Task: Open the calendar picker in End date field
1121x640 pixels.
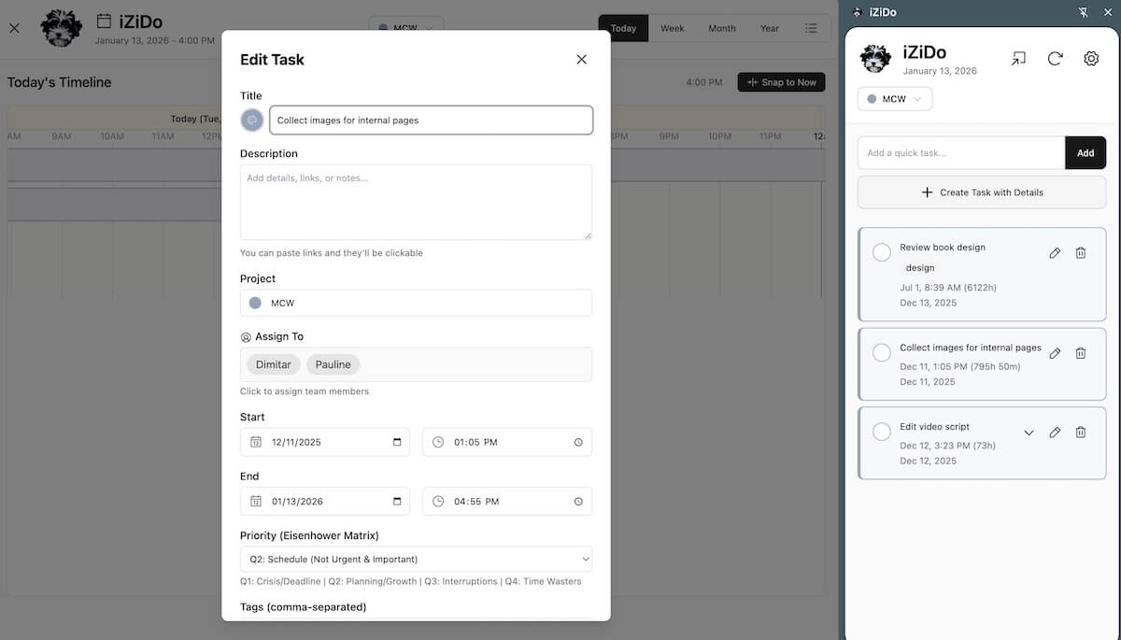Action: click(x=397, y=502)
